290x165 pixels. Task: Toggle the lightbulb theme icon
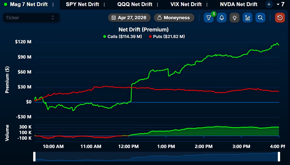(x=234, y=18)
